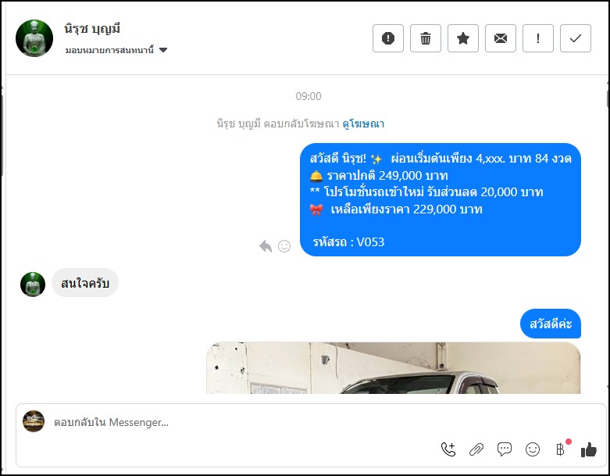
Task: Mark conversation as unread with envelope icon
Action: (501, 38)
